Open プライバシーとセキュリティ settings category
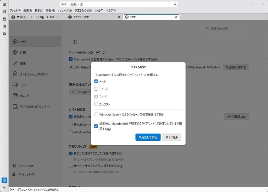 tap(35, 74)
